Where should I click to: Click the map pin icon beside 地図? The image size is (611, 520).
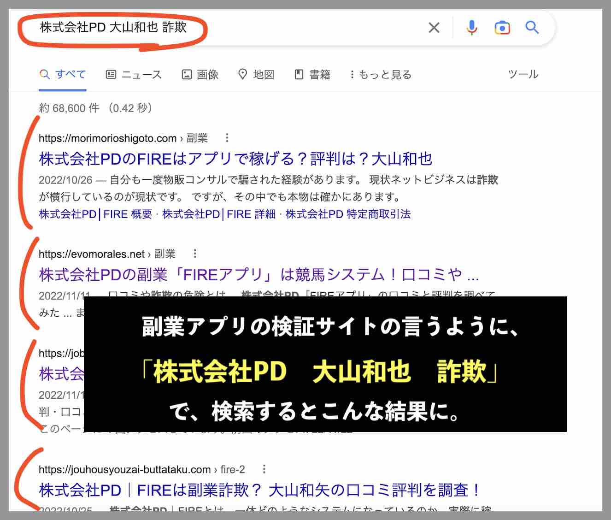(244, 74)
